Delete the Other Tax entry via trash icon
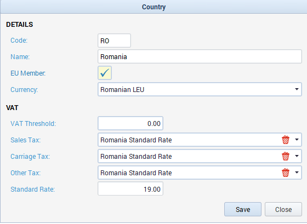Image resolution: width=307 pixels, height=224 pixels. click(x=286, y=173)
